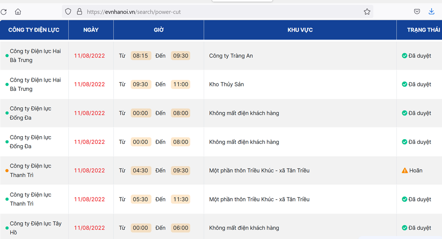The image size is (442, 239).
Task: Click Đã duyệt status in Tràng An row
Action: pyautogui.click(x=420, y=56)
